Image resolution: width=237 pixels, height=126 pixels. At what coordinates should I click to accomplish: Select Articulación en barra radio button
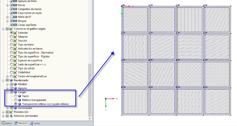12,49
